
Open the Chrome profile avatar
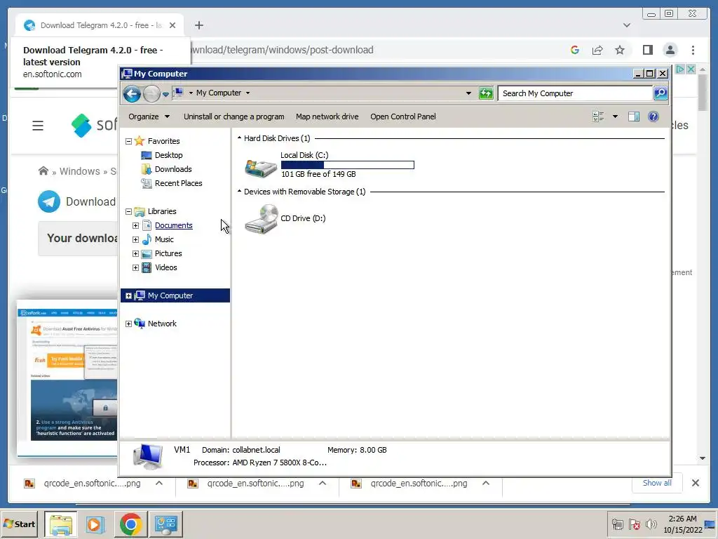click(670, 50)
